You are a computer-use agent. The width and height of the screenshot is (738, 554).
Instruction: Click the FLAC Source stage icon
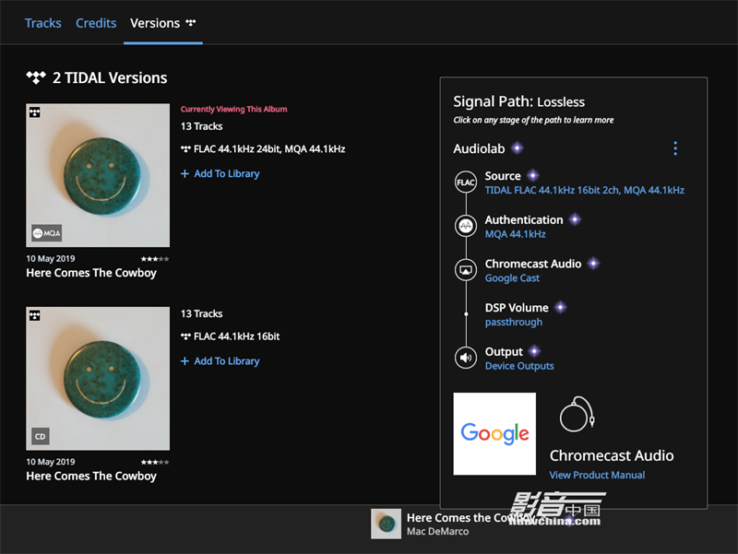[466, 183]
